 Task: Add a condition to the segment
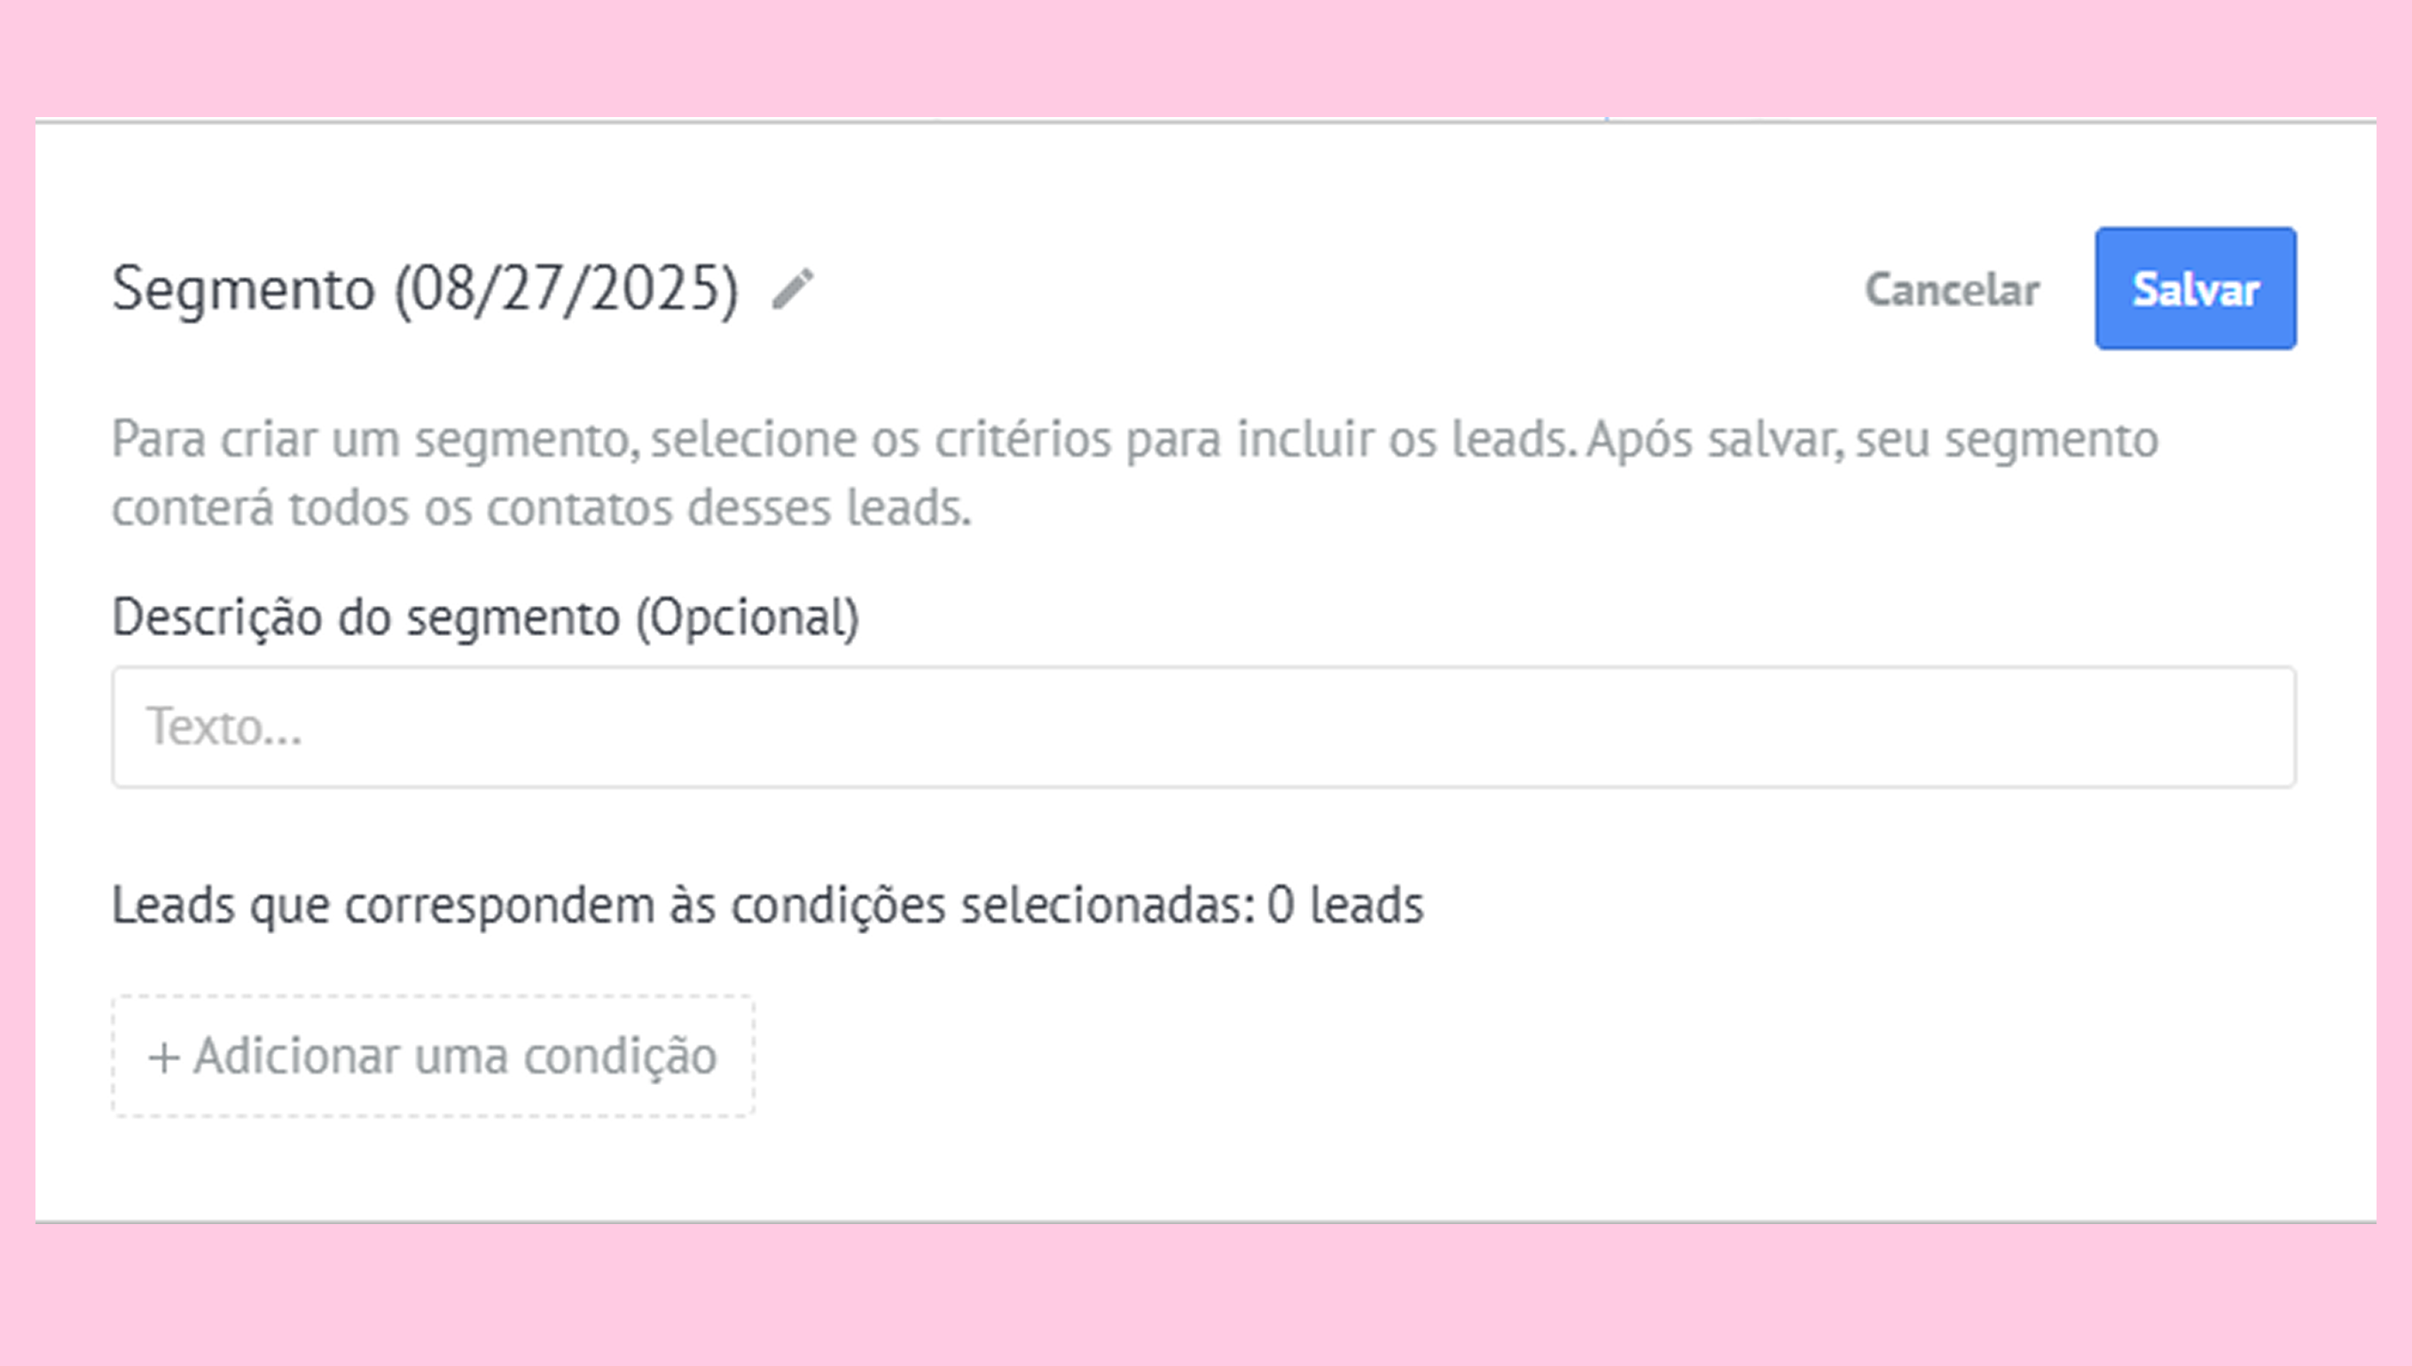pyautogui.click(x=434, y=1056)
